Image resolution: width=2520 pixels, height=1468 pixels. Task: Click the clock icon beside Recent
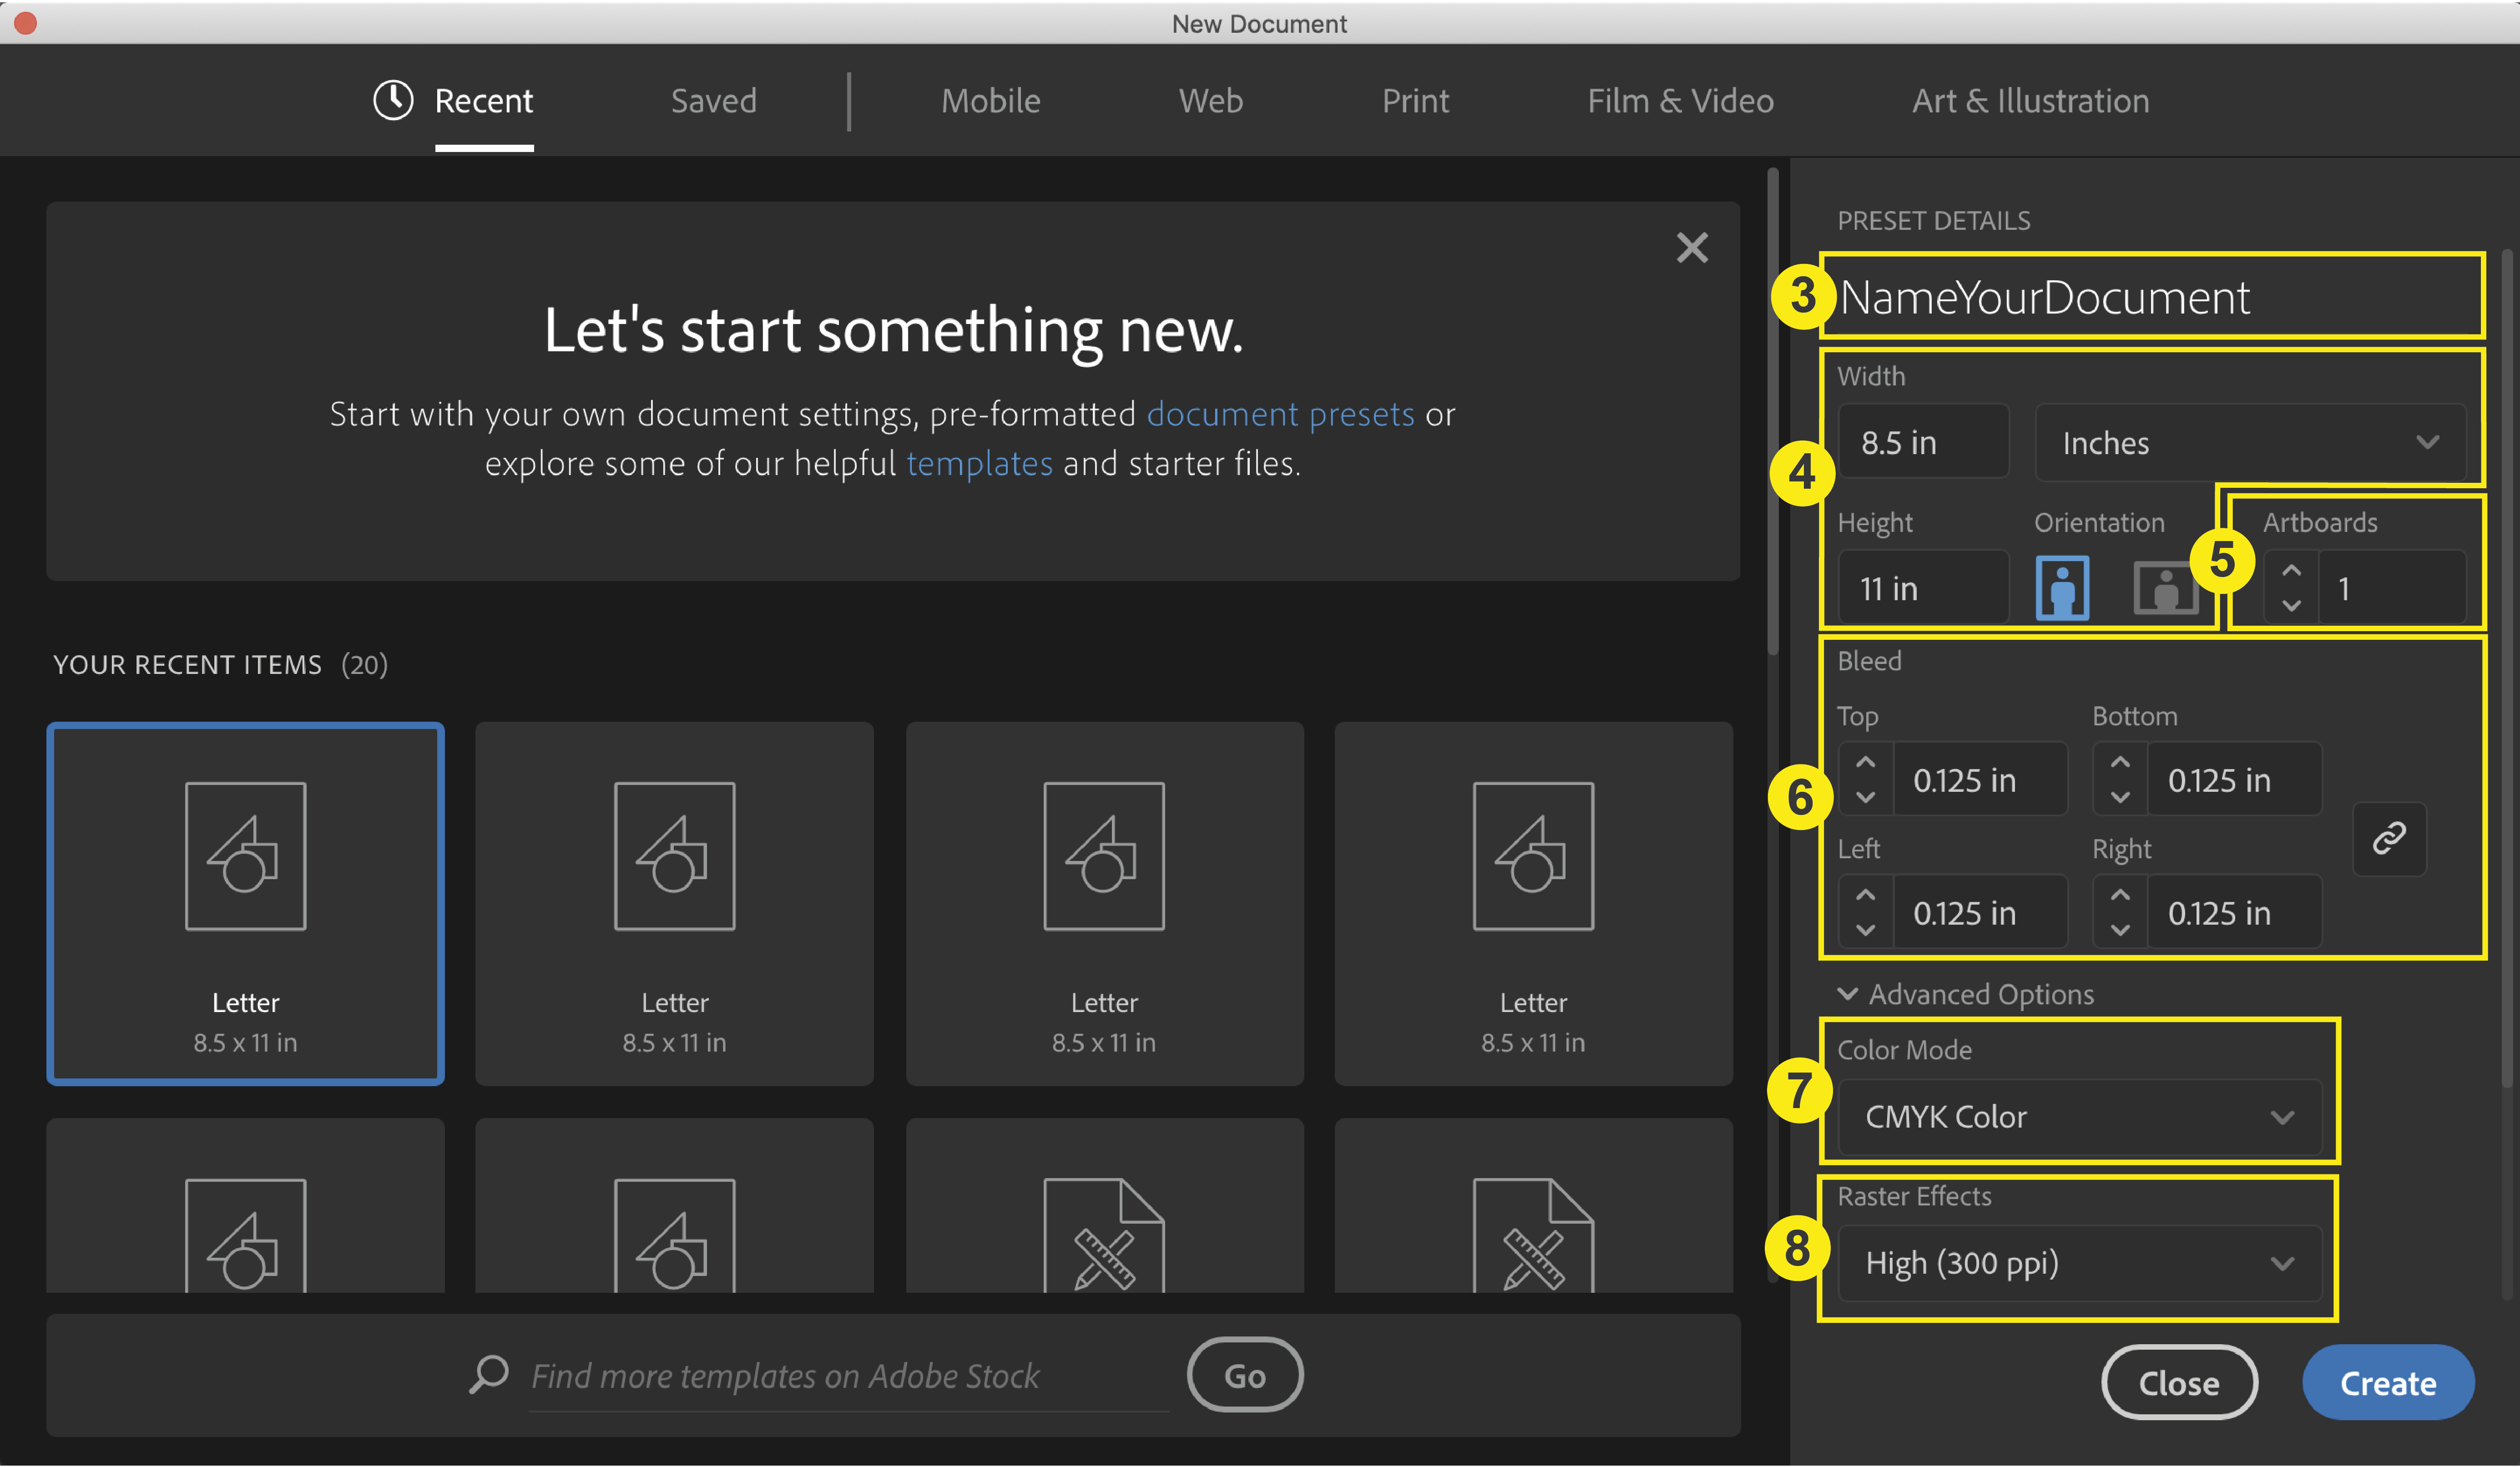[x=392, y=100]
